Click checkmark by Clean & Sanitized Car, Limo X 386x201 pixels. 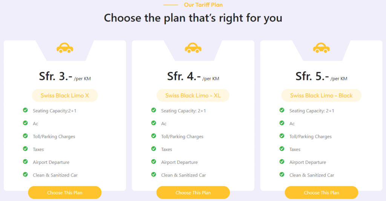[25, 175]
